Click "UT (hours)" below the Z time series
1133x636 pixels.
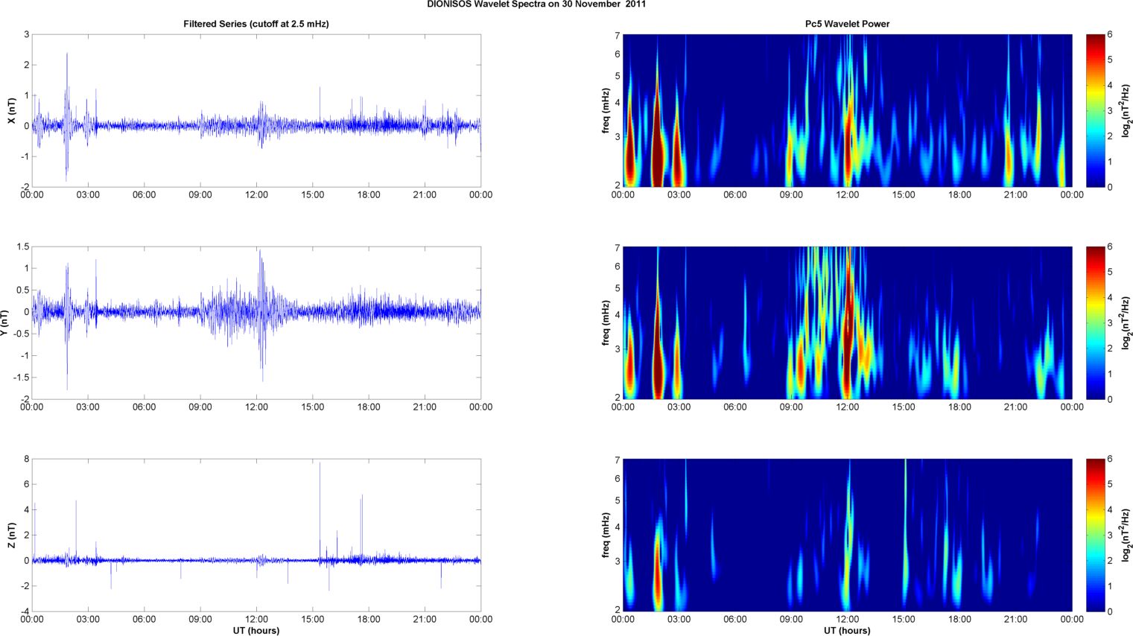[256, 630]
